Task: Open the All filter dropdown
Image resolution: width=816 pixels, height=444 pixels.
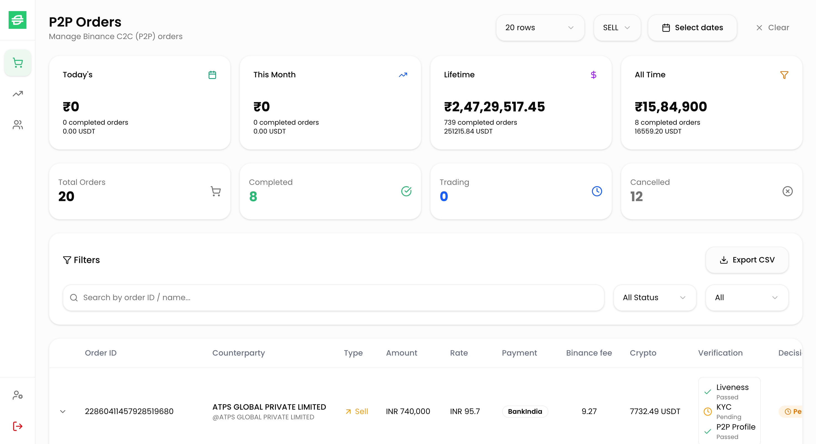Action: pyautogui.click(x=746, y=297)
